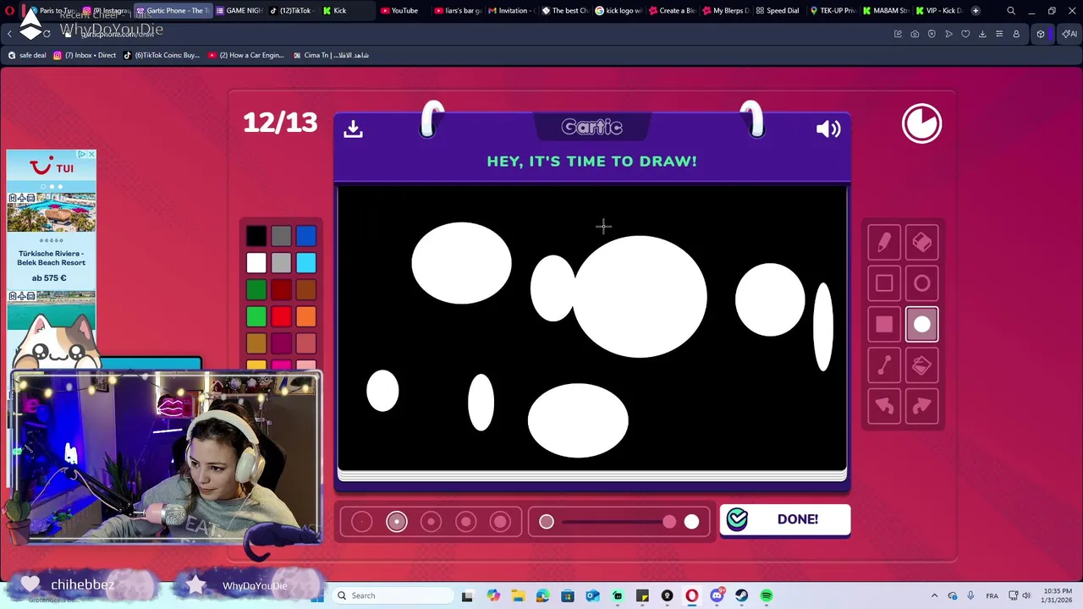Select the empty Ellipse outline tool

click(x=922, y=283)
